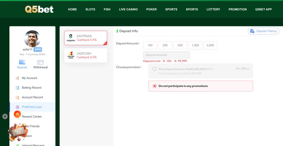Viewport: 283px width, 146px height.
Task: Go to the SLOTS section
Action: [x=90, y=9]
